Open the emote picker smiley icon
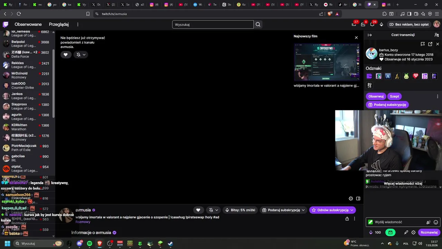This screenshot has height=249, width=442. click(x=436, y=222)
